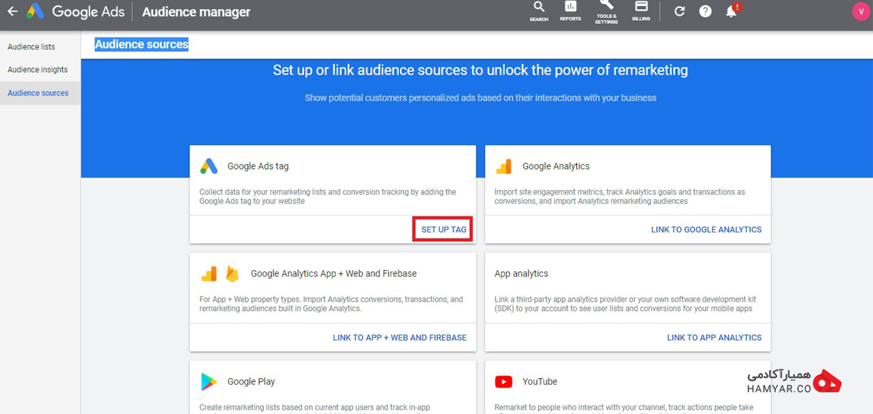This screenshot has width=873, height=414.
Task: Click the Google Ads tag card title
Action: point(258,166)
